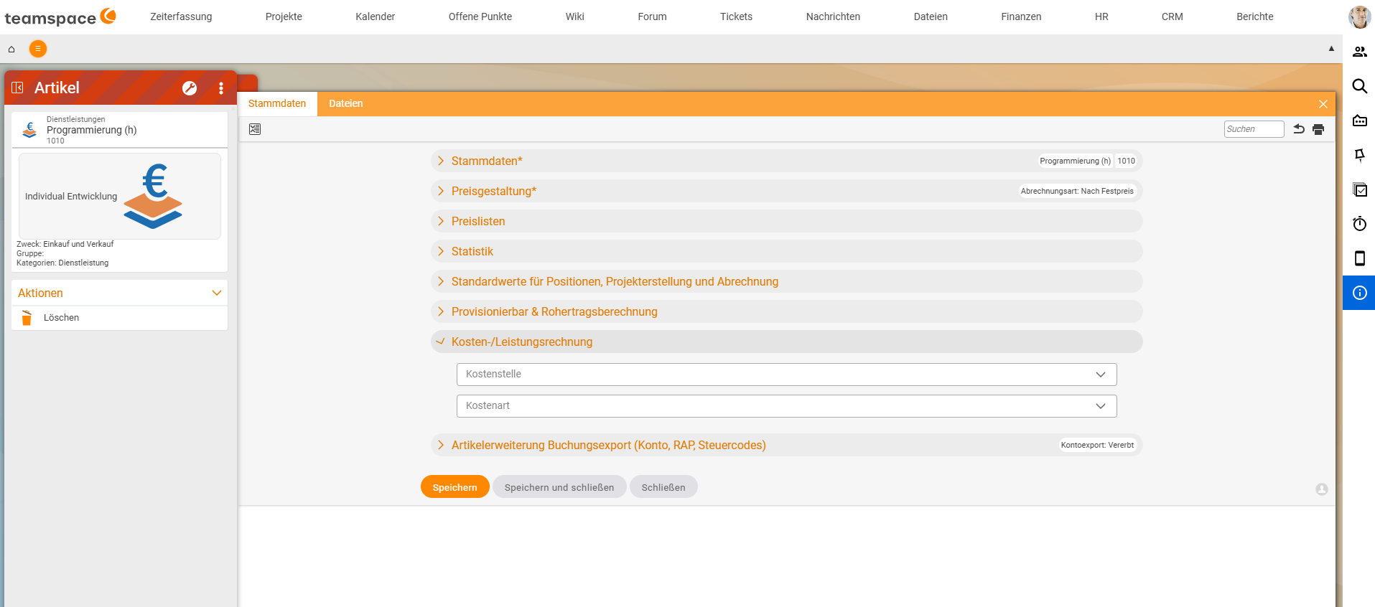Expand the Stammdaten* section
The image size is (1375, 607).
point(786,161)
